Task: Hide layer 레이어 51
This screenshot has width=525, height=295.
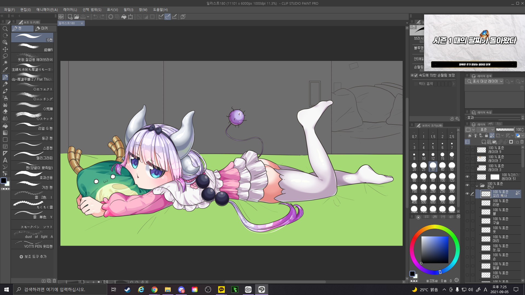Action: coord(467,177)
